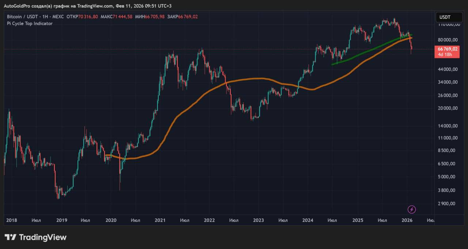Click the 2018 year marker
Viewport: 468px width, 249px height.
[x=12, y=220]
